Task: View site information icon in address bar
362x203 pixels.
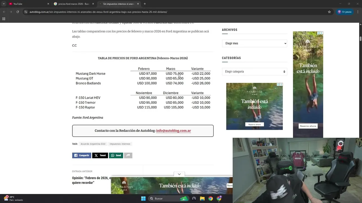Action: tap(26, 12)
